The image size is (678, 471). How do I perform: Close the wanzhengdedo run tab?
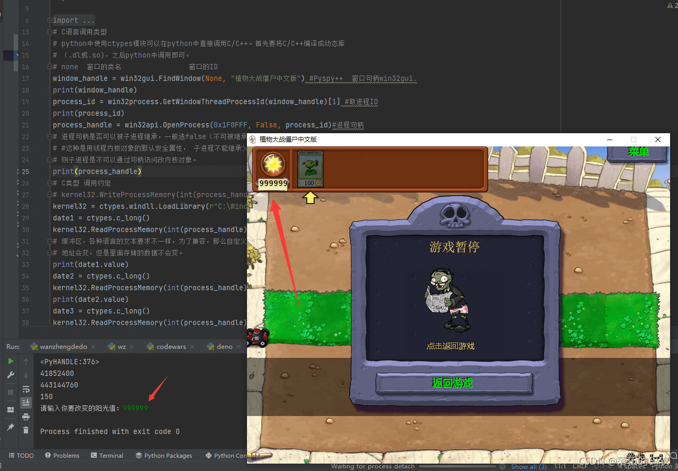(x=93, y=347)
